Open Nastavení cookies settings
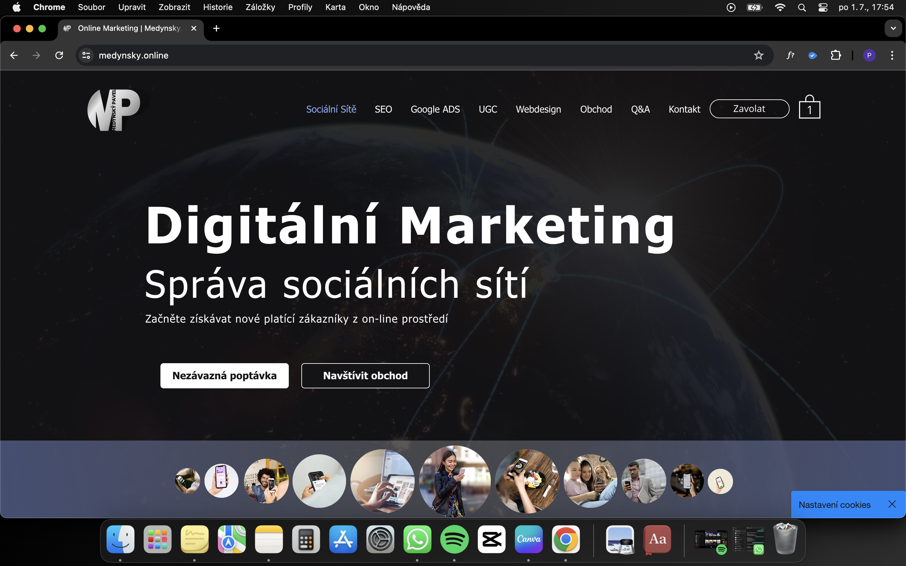Screen dimensions: 906x566 coord(835,505)
